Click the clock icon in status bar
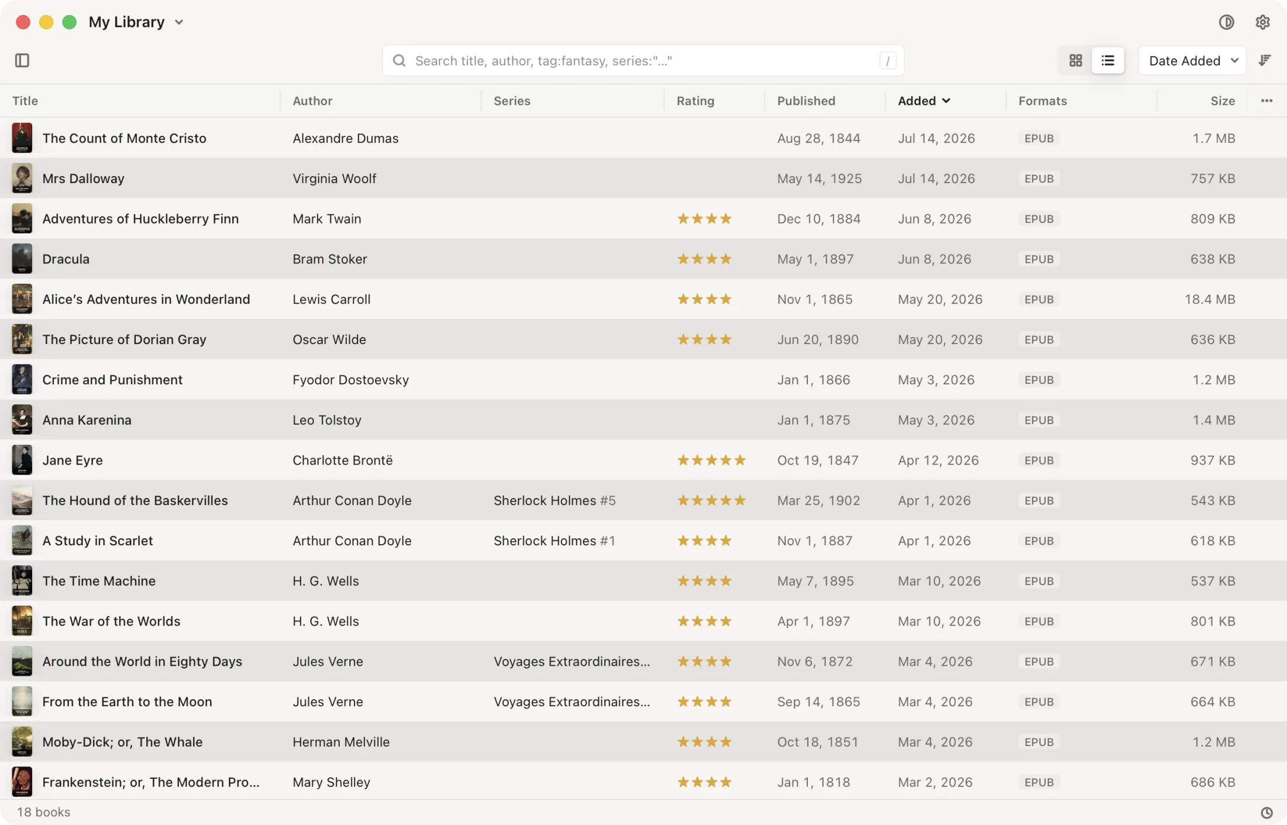The height and width of the screenshot is (825, 1287). 1267,813
